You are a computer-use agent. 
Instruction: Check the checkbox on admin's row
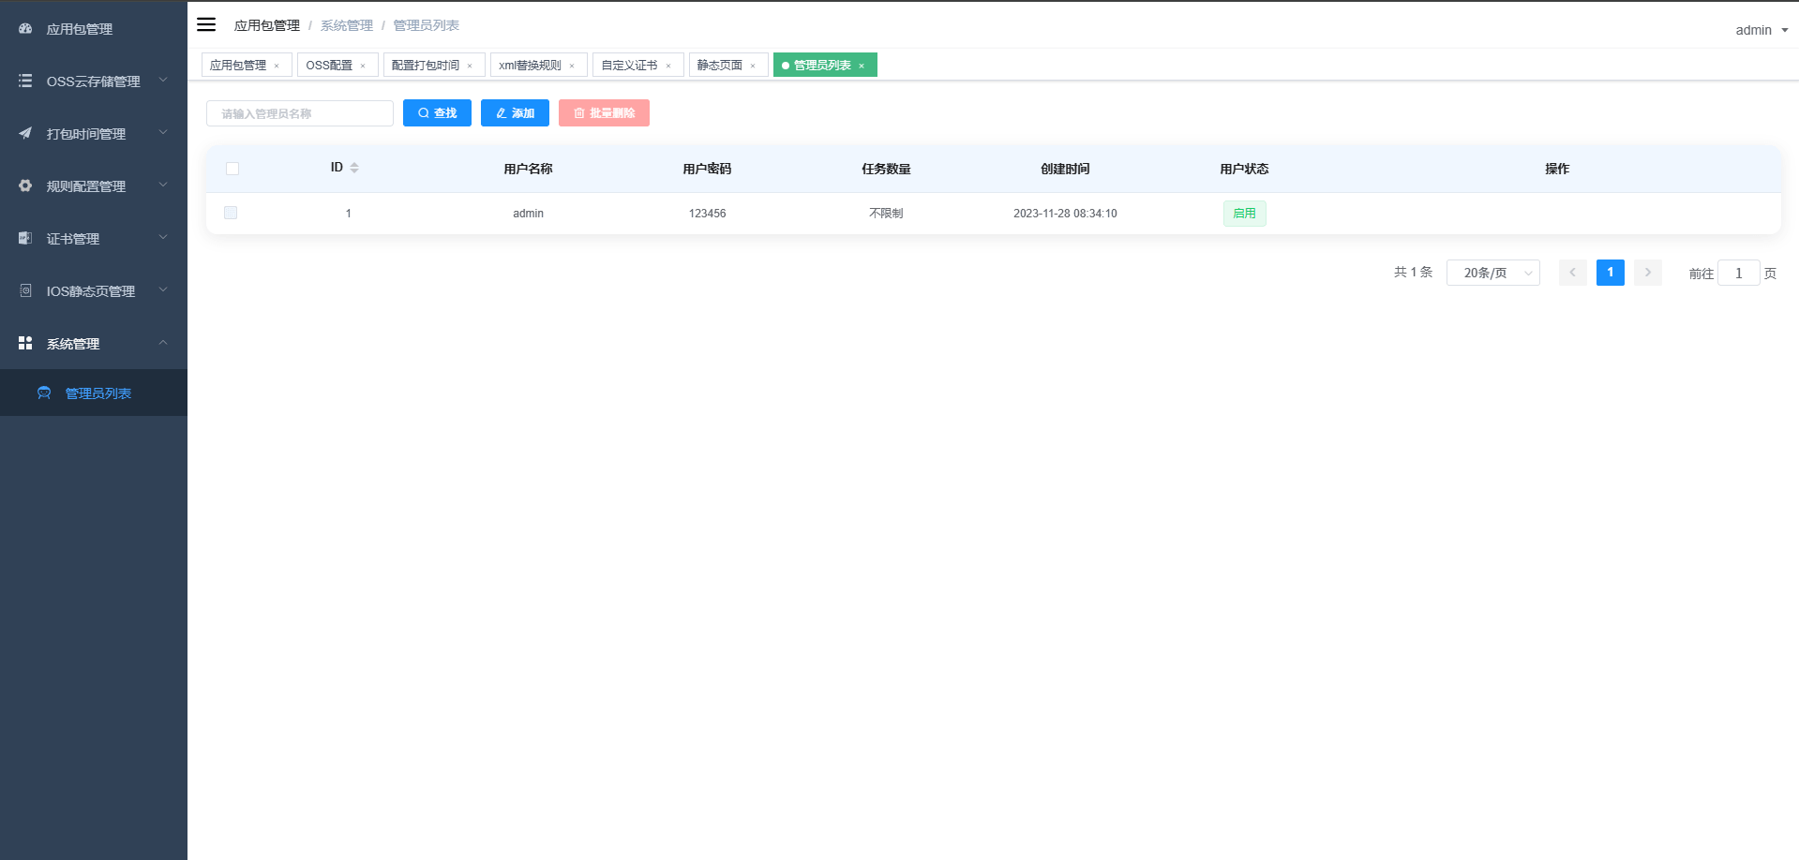pos(231,213)
